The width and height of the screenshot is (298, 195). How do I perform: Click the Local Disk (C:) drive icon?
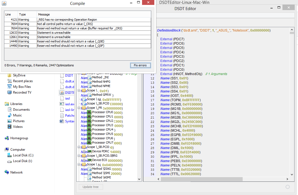(x=10, y=155)
